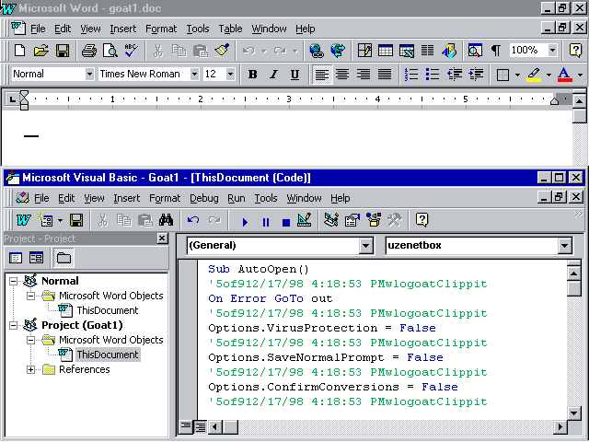Open the Drawing toolbar icon
Image resolution: width=589 pixels, height=442 pixels.
[449, 51]
